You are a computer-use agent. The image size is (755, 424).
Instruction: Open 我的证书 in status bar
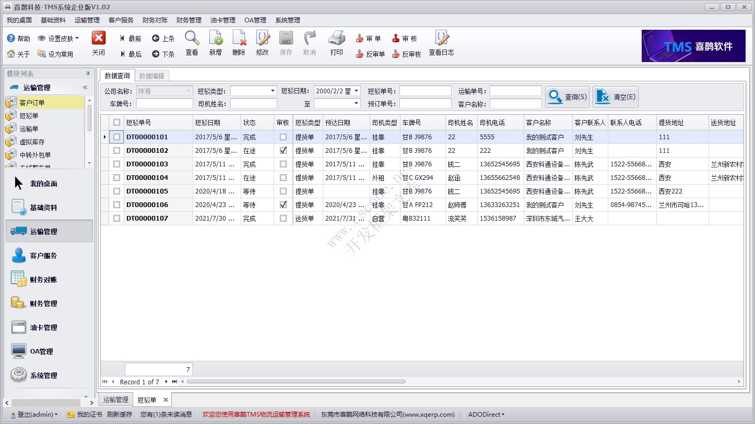[85, 415]
